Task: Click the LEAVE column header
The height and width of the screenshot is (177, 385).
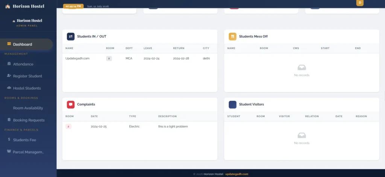Action: point(148,48)
